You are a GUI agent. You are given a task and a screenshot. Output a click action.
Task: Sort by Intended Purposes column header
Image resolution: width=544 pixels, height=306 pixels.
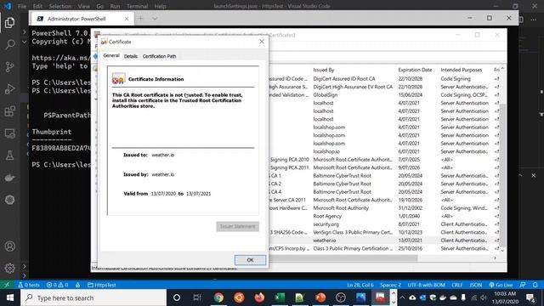(462, 70)
